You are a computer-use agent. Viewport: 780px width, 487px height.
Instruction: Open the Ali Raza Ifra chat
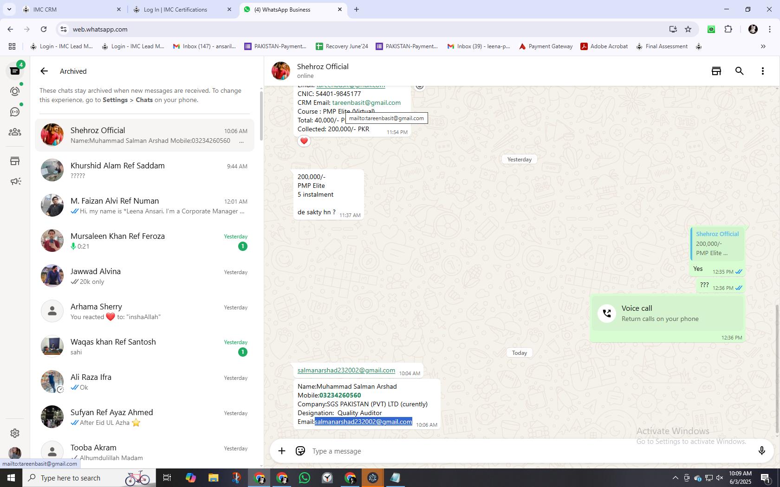[144, 382]
